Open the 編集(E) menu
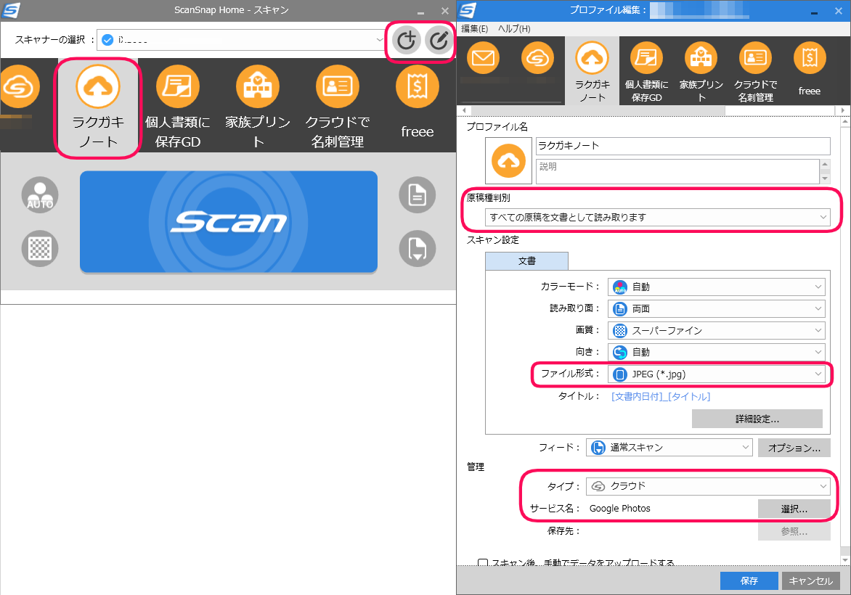The height and width of the screenshot is (595, 851). [474, 29]
